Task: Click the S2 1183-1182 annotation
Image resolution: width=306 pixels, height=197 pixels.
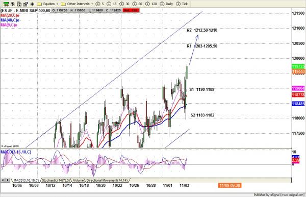Action: [202, 115]
